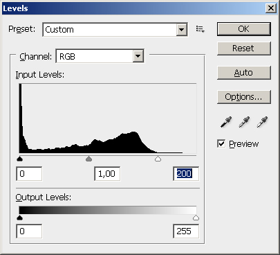Select the gray point eyedropper
The image size is (280, 255).
click(244, 122)
